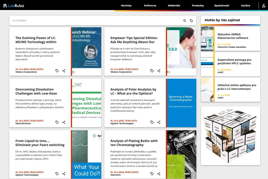The width and height of the screenshot is (268, 179).
Task: Click 'Metrohm' under Plating Baths card
Action: tap(115, 175)
